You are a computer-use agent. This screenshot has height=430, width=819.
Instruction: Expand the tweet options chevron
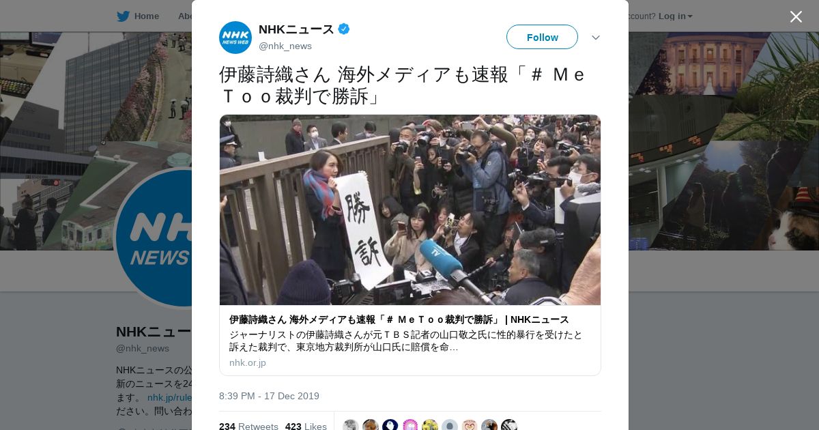point(595,37)
